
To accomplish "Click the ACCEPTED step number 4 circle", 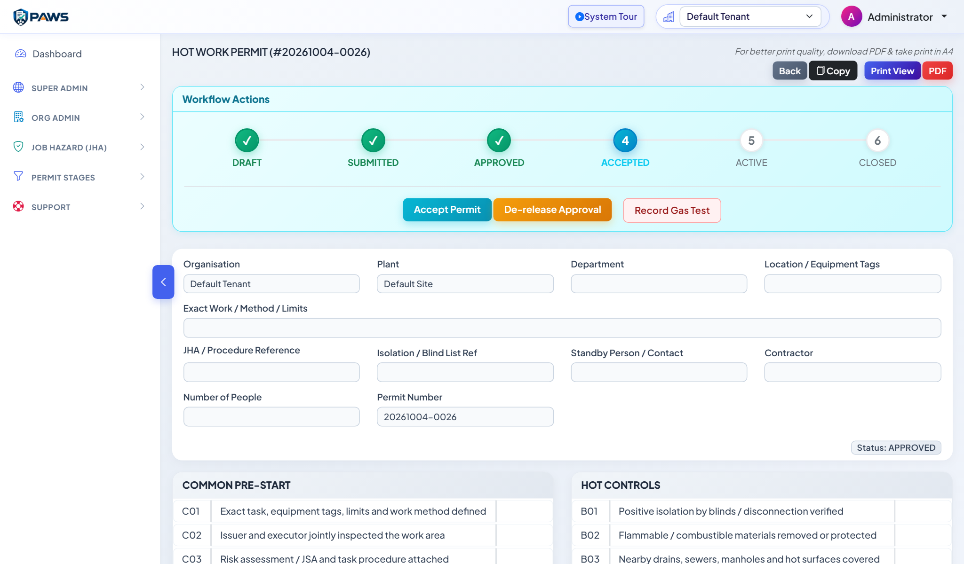I will [625, 140].
